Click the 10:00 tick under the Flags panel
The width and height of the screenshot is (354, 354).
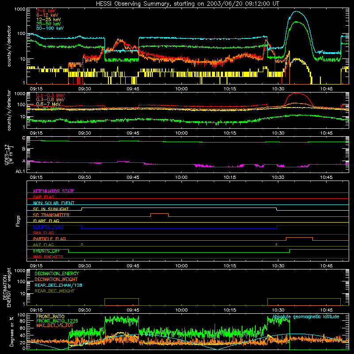tap(181, 266)
